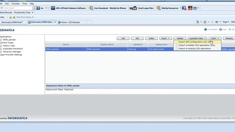The width and height of the screenshot is (235, 132).
Task: Expand the Web Slice Gallery dropdown arrow
Action: 33,17
